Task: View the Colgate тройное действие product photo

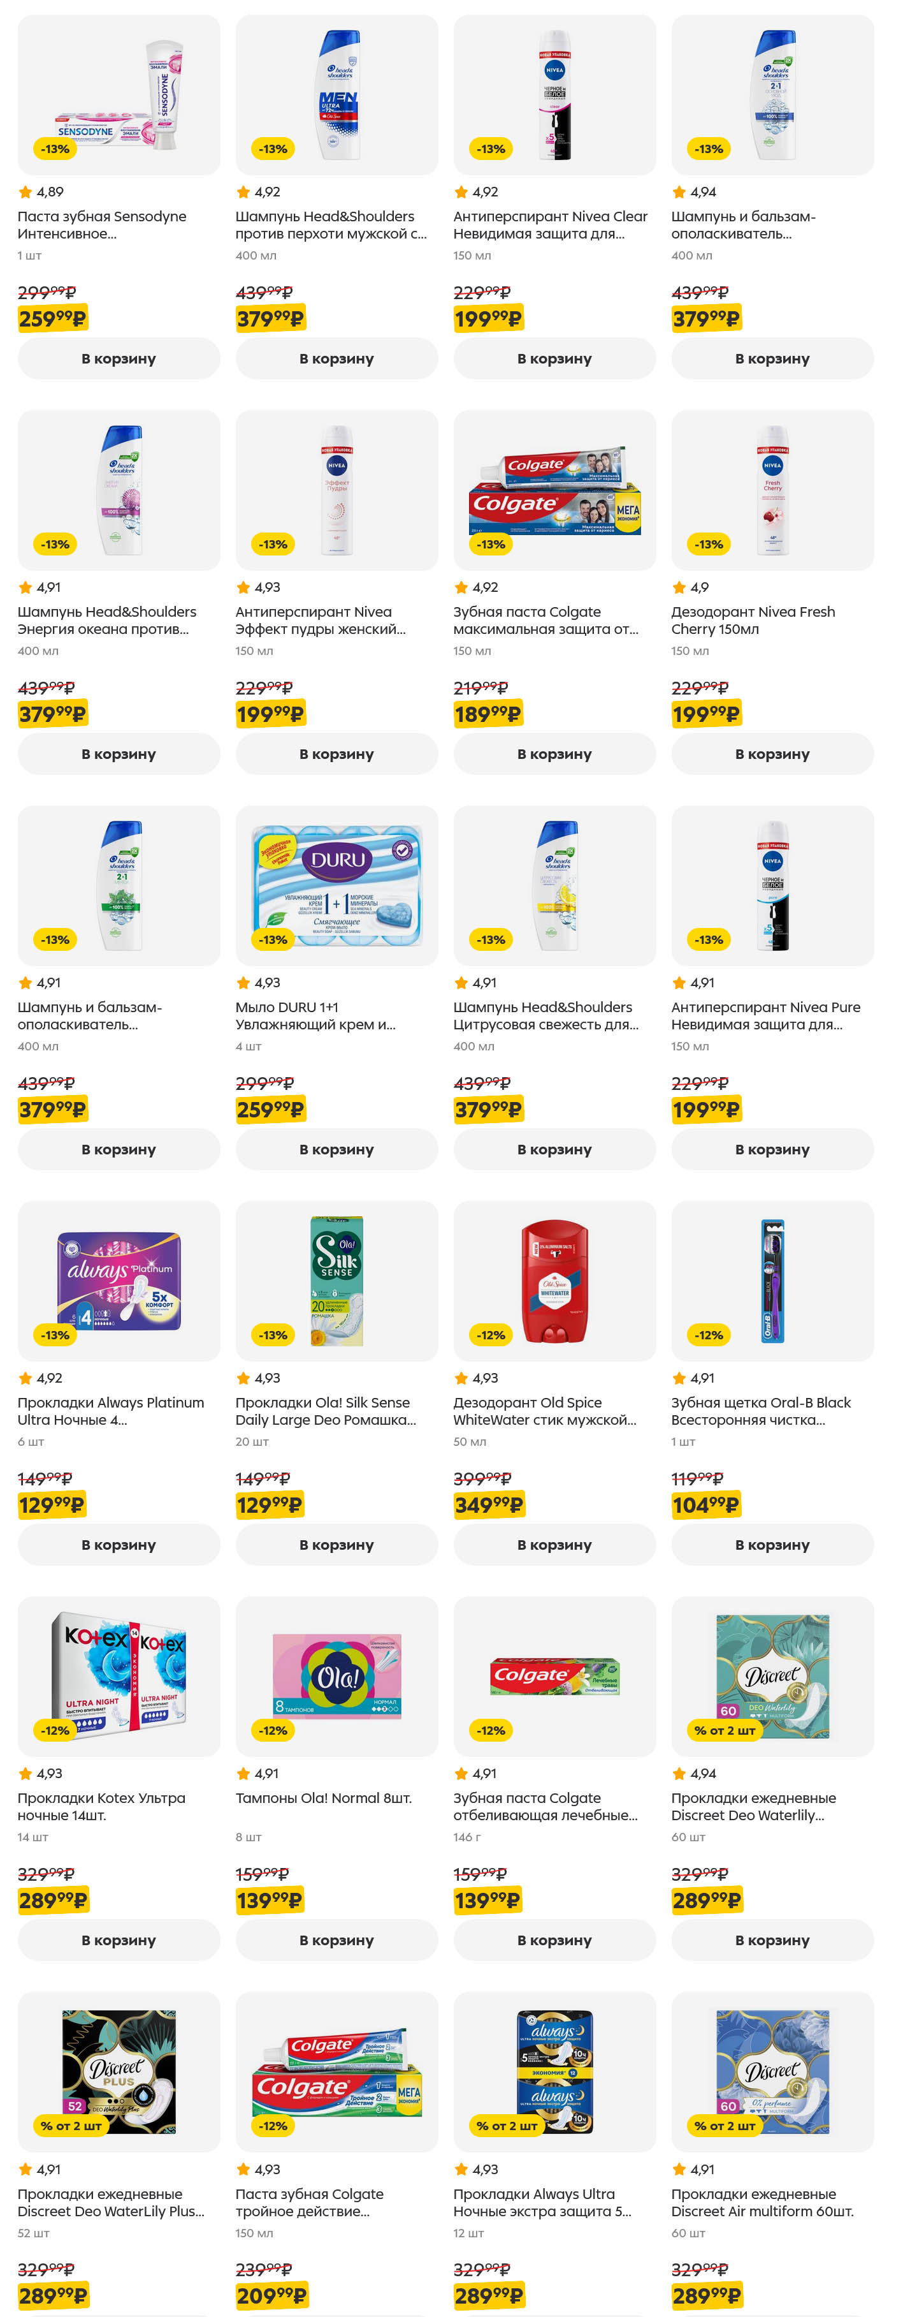Action: pyautogui.click(x=336, y=2072)
